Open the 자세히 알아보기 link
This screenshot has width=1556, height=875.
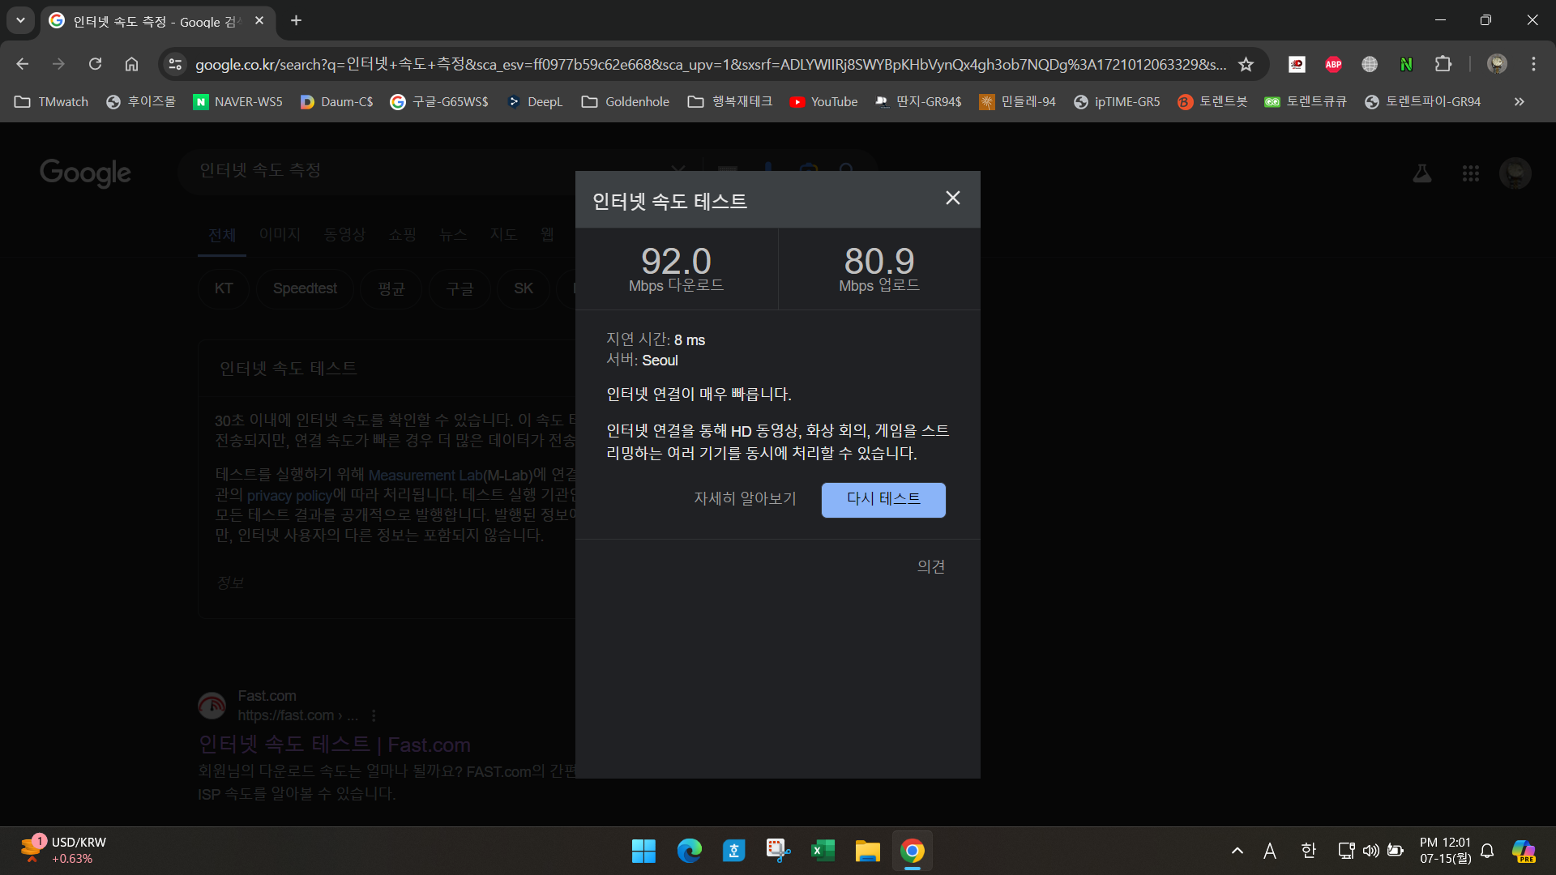pos(745,499)
